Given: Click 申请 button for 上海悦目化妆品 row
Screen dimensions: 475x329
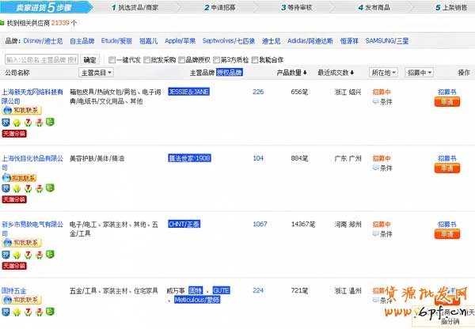Looking at the screenshot, I should 446,168.
